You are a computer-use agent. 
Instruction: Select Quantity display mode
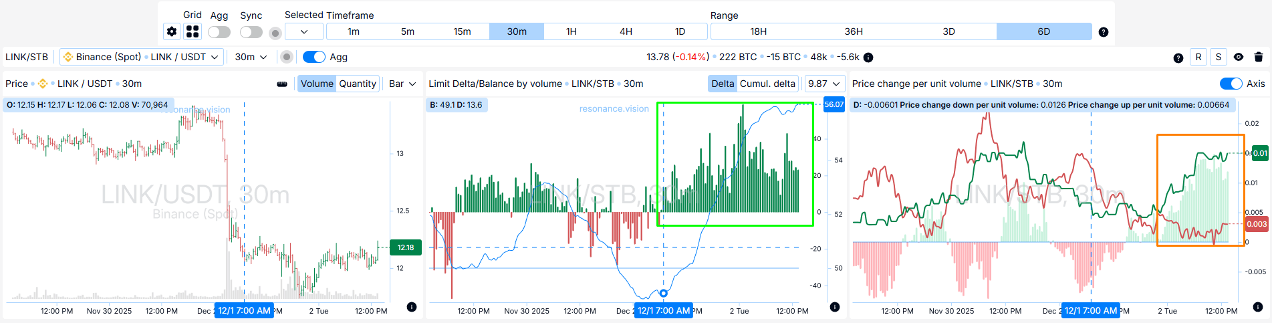coord(358,84)
